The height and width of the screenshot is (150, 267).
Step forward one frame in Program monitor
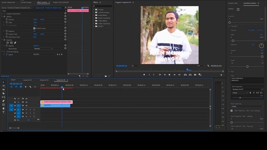pyautogui.click(x=174, y=75)
